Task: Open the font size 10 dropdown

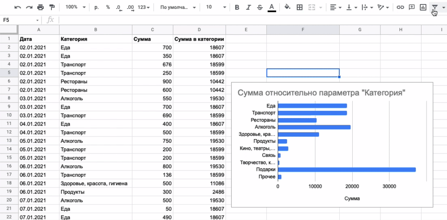Action: click(216, 8)
